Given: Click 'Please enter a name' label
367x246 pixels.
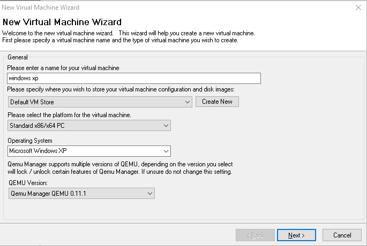Looking at the screenshot, I should click(63, 68).
